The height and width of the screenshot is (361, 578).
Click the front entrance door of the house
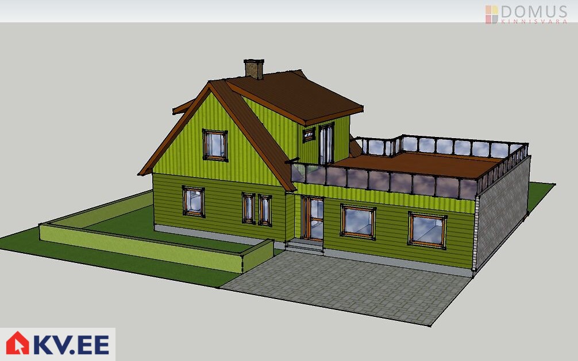[313, 218]
